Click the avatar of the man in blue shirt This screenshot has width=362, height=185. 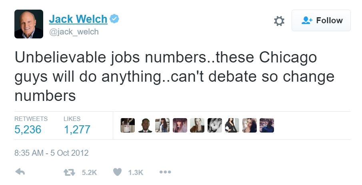[x=267, y=125]
